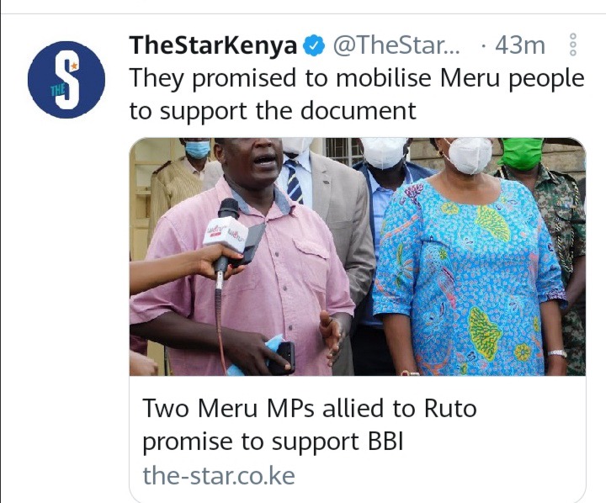The image size is (606, 503).
Task: Tap the 'to support the document' line
Action: pyautogui.click(x=273, y=111)
